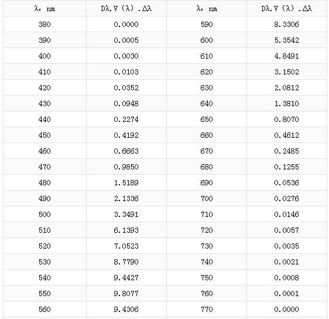Click the value 3.3491 for 500 nm
The height and width of the screenshot is (319, 329).
click(126, 215)
